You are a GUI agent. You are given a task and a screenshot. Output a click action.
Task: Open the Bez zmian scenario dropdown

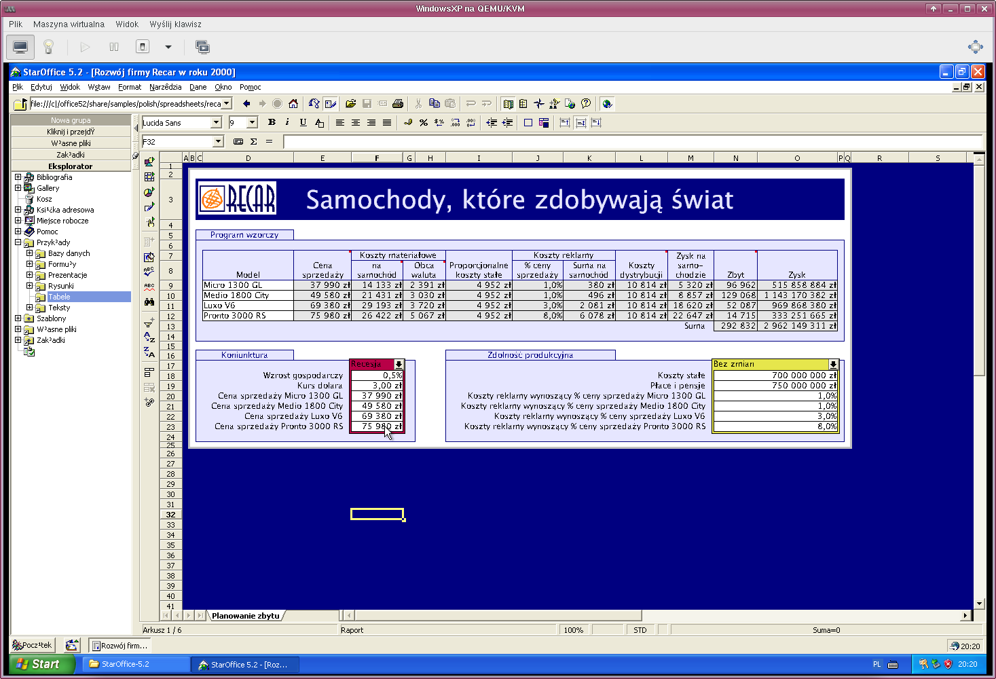[833, 365]
